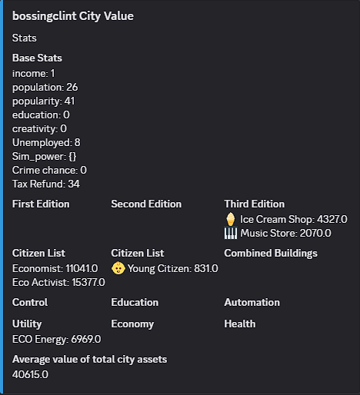The width and height of the screenshot is (360, 395).
Task: Click the Music Store: 2070.0 entry
Action: pyautogui.click(x=285, y=233)
